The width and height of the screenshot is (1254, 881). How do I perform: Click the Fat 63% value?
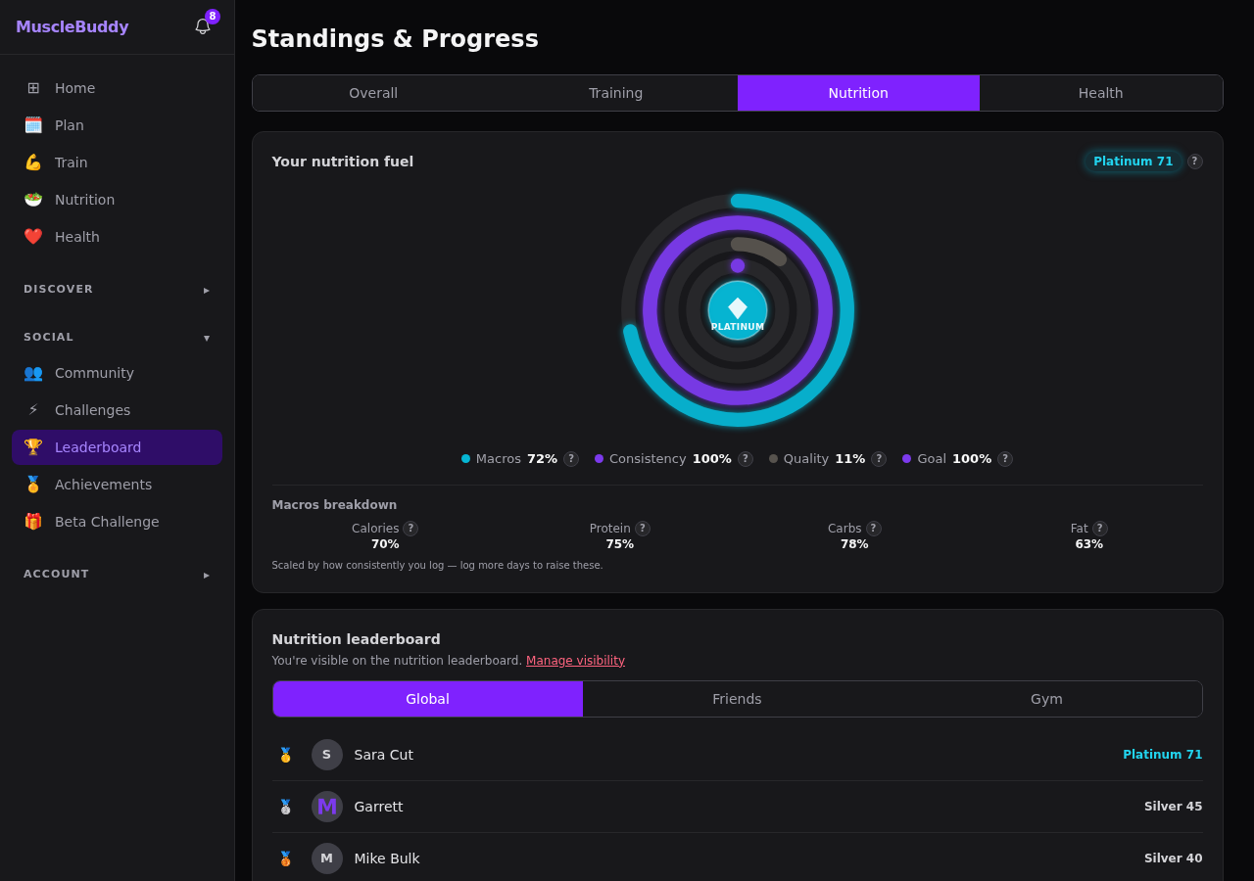(1089, 544)
